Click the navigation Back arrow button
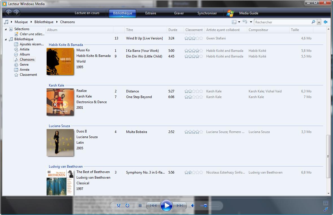 pos(9,13)
